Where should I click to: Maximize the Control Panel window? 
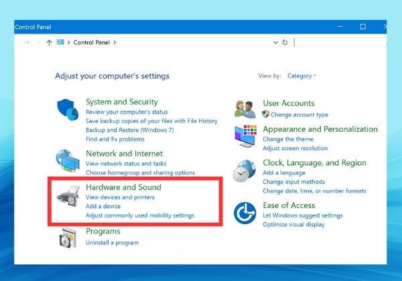pyautogui.click(x=362, y=27)
